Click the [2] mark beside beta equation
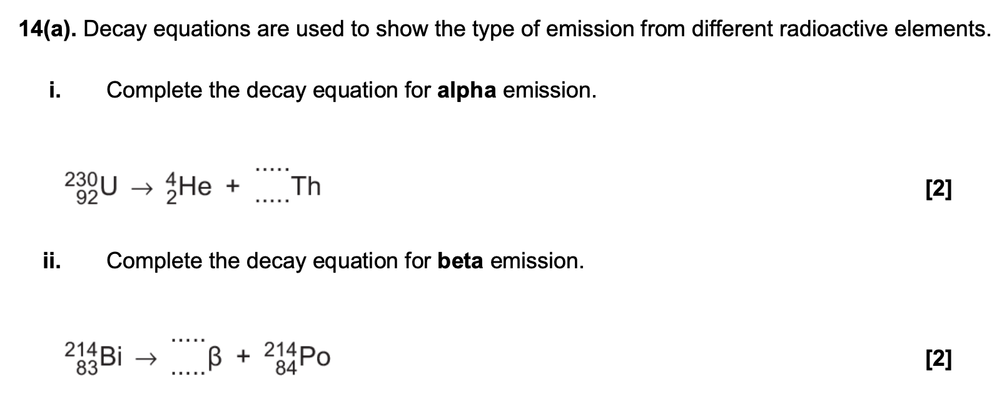The height and width of the screenshot is (409, 997). pyautogui.click(x=939, y=359)
